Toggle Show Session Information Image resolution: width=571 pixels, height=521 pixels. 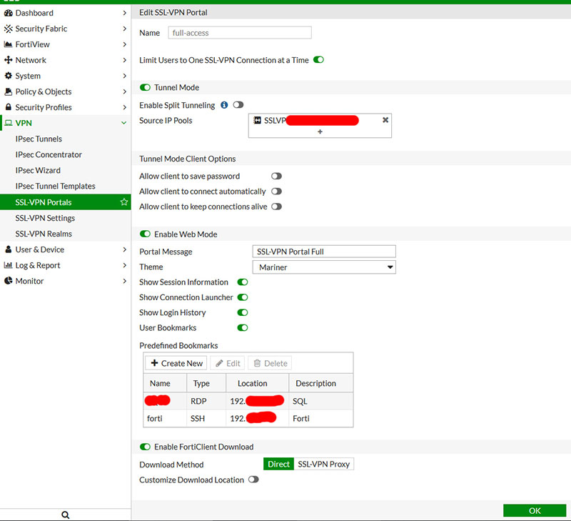pos(243,282)
